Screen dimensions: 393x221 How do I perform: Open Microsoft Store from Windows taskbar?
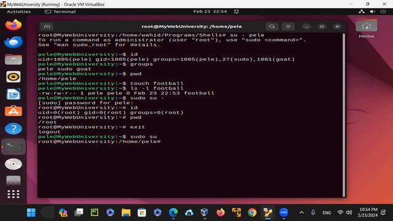point(142,213)
